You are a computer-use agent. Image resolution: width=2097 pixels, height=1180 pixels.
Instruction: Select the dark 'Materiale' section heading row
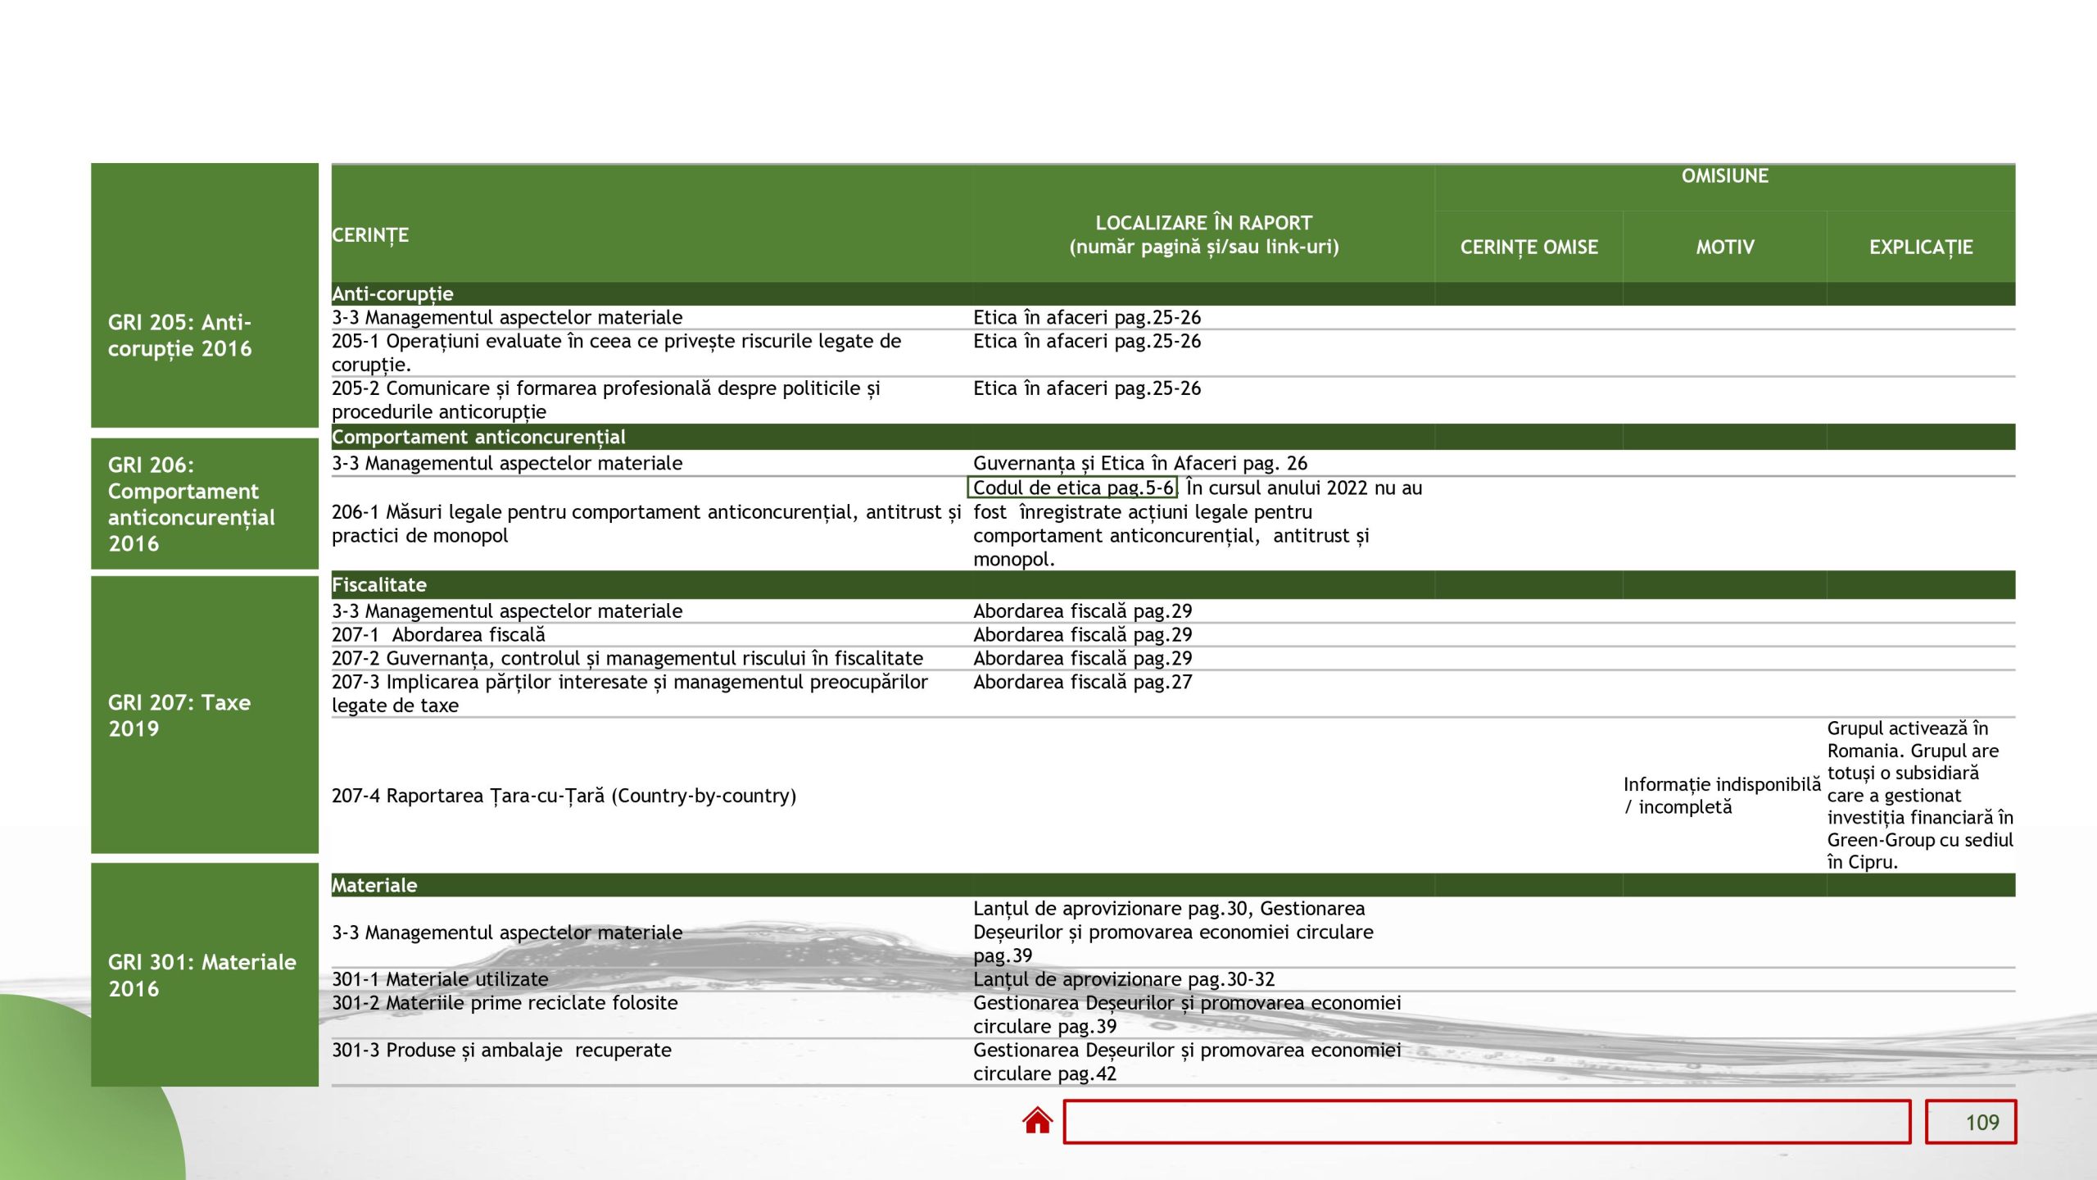(x=1173, y=885)
